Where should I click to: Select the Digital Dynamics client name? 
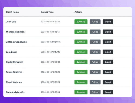point(15,62)
